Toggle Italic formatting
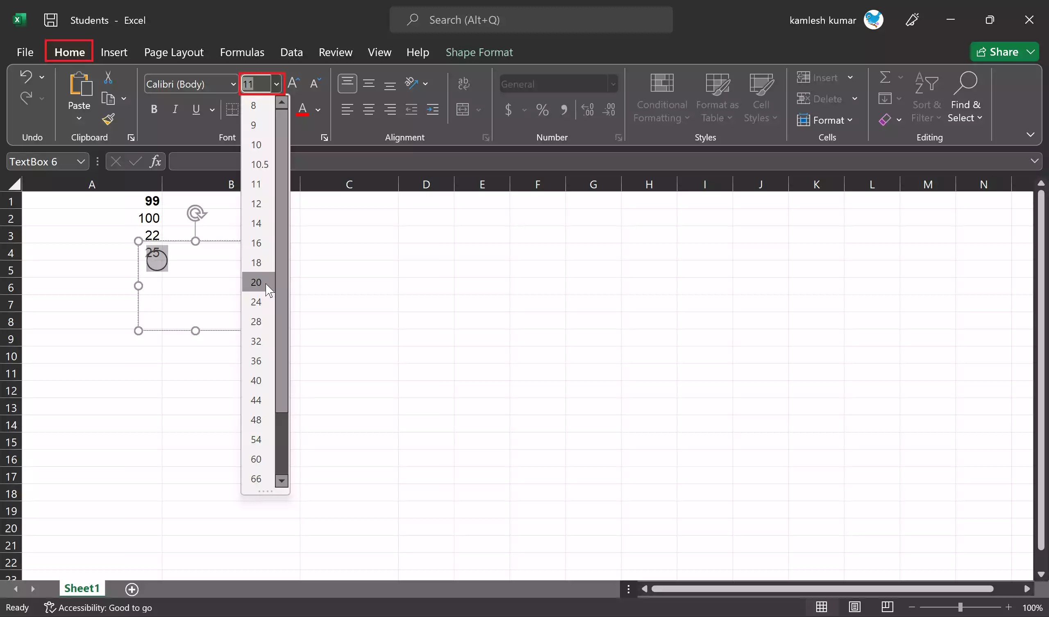The image size is (1049, 617). click(175, 109)
